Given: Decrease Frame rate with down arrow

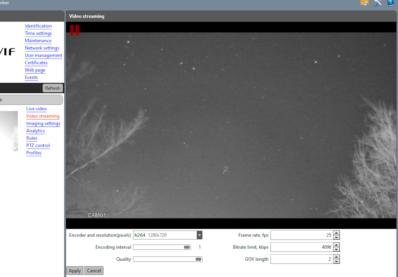Looking at the screenshot, I should tap(336, 237).
